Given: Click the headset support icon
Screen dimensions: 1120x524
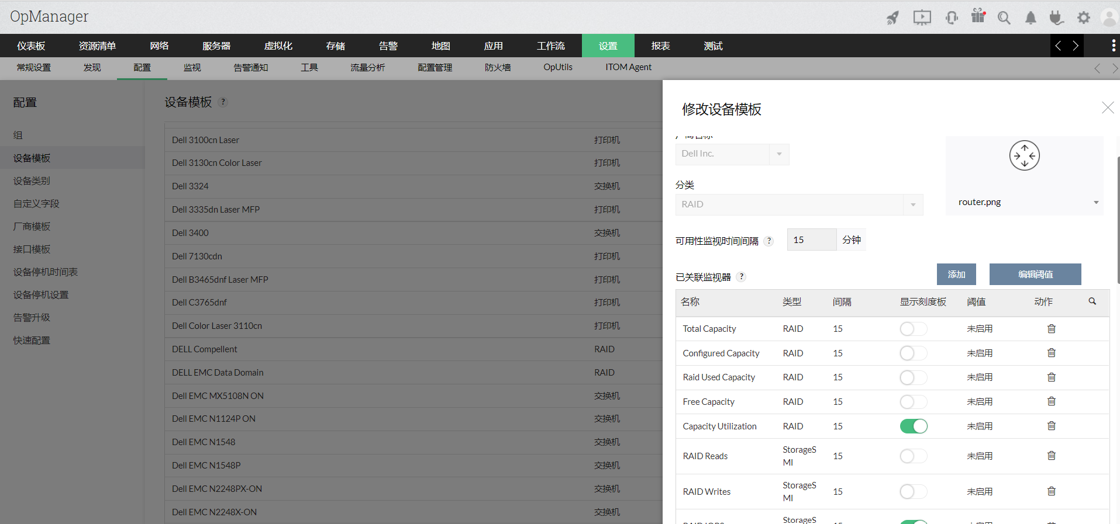Looking at the screenshot, I should pyautogui.click(x=952, y=18).
